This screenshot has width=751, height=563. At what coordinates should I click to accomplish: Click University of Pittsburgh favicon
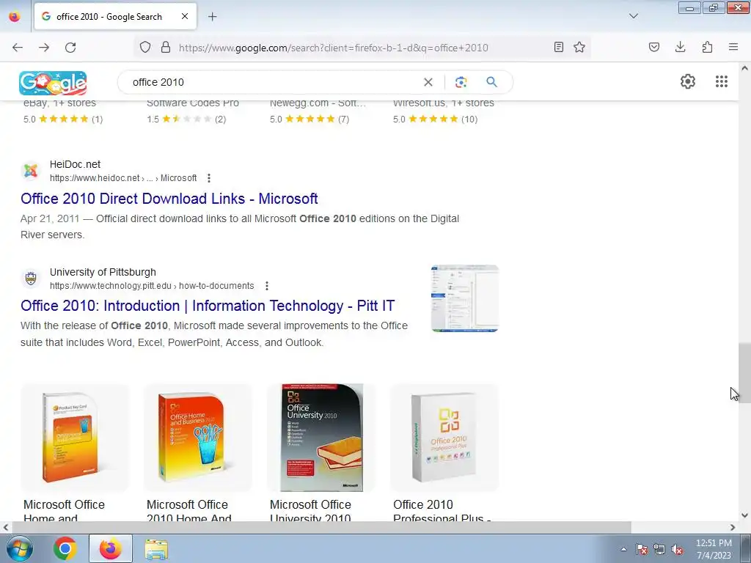tap(31, 278)
